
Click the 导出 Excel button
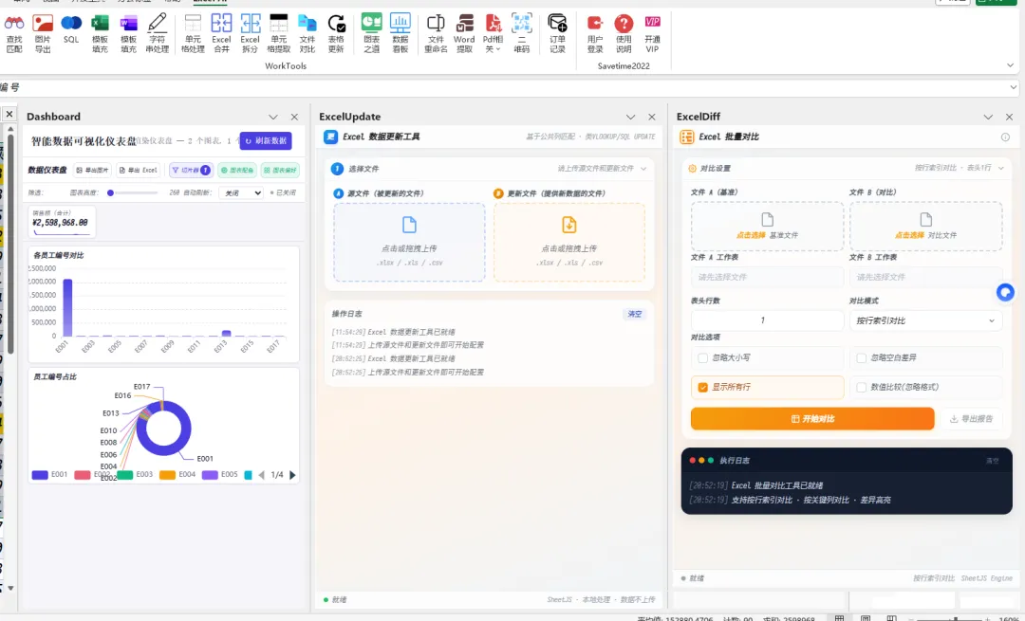(139, 170)
